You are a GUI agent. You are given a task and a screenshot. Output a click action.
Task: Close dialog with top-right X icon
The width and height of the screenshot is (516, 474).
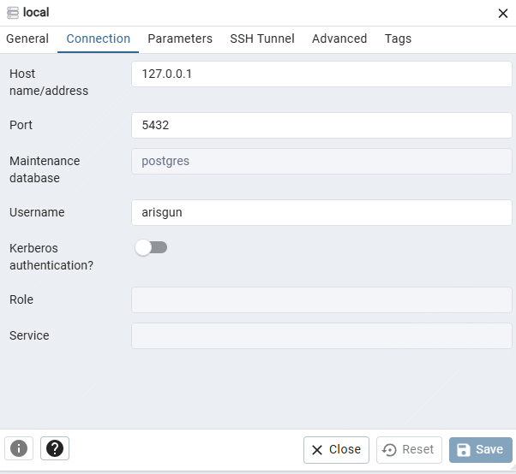pos(503,14)
